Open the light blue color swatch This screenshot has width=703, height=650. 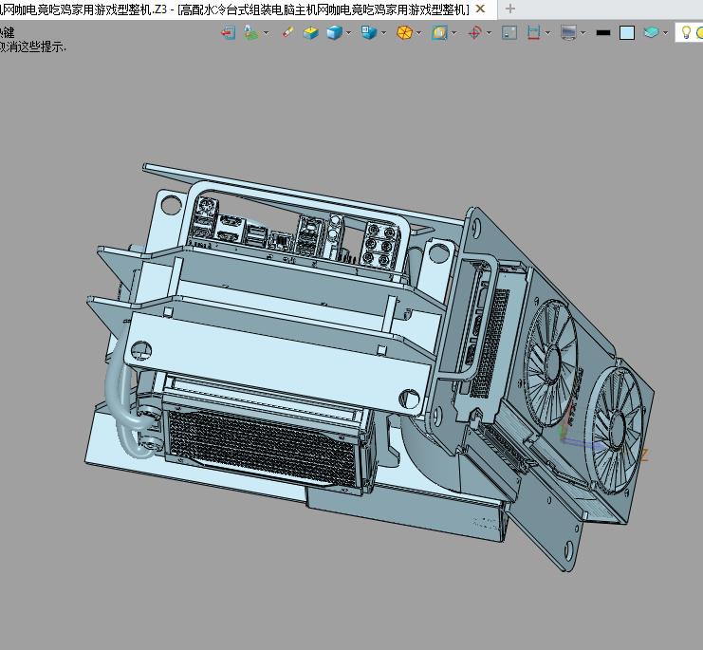(626, 32)
